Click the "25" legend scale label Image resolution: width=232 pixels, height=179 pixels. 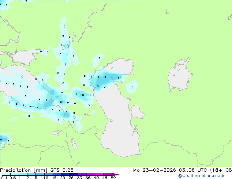71,178
